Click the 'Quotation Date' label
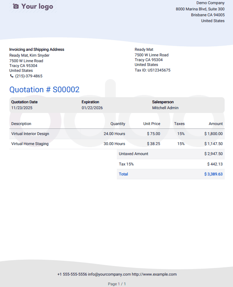 coord(24,102)
